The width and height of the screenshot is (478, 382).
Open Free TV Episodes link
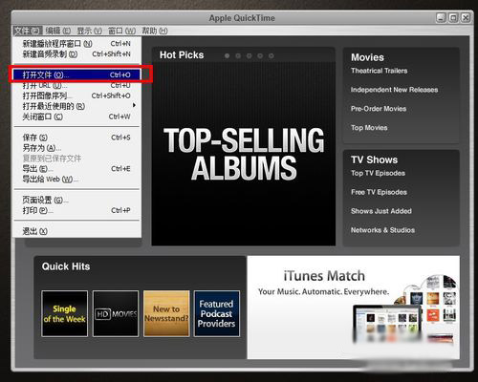tap(379, 192)
